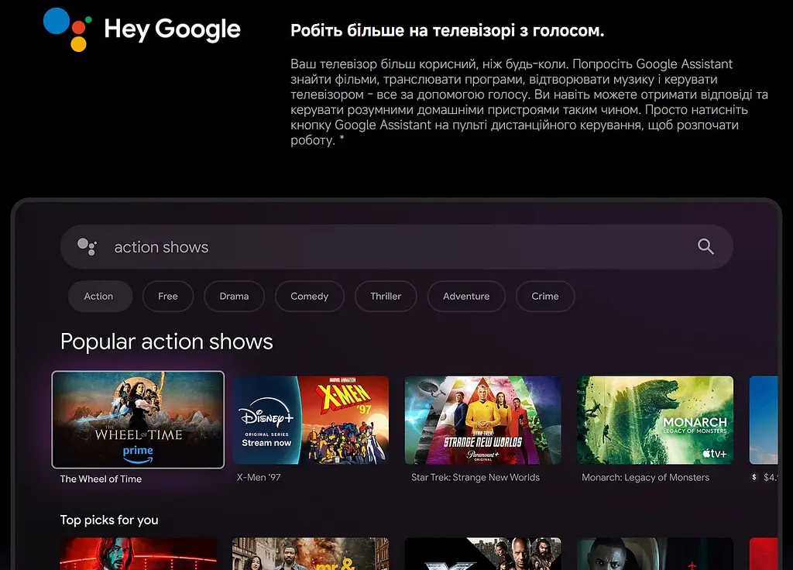The image size is (793, 570).
Task: Select the Free filter chip
Action: click(168, 297)
